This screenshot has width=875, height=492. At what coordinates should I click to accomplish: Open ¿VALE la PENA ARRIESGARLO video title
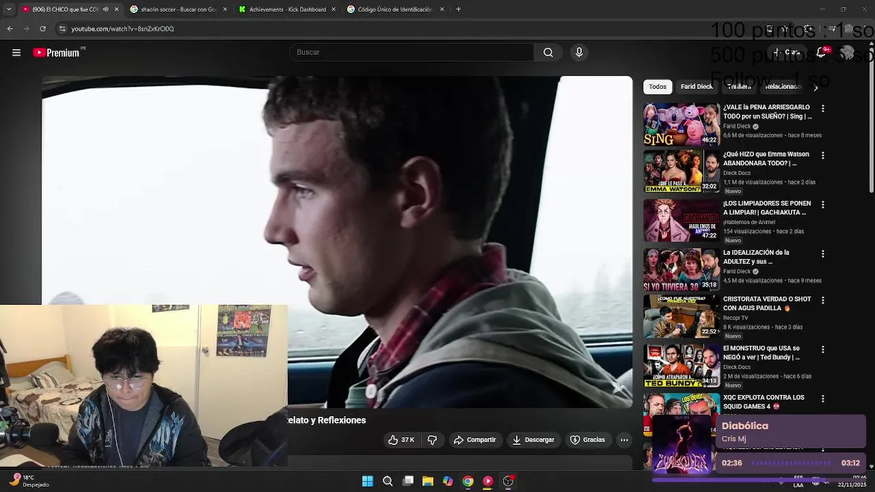[x=768, y=112]
